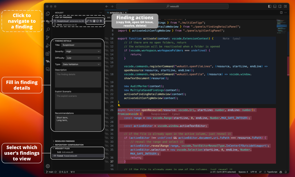Delete the Suspicious finding with the trash icon

pos(101,21)
